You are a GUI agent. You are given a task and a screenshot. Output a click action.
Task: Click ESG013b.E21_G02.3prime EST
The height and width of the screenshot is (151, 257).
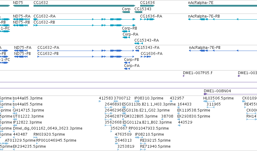pos(124,113)
